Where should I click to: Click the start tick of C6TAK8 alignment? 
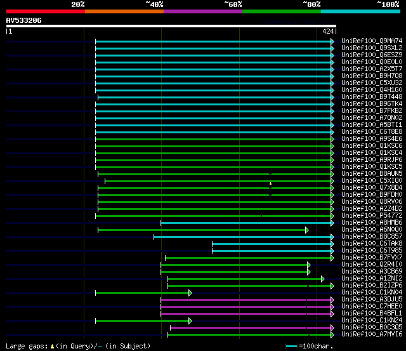pos(212,244)
